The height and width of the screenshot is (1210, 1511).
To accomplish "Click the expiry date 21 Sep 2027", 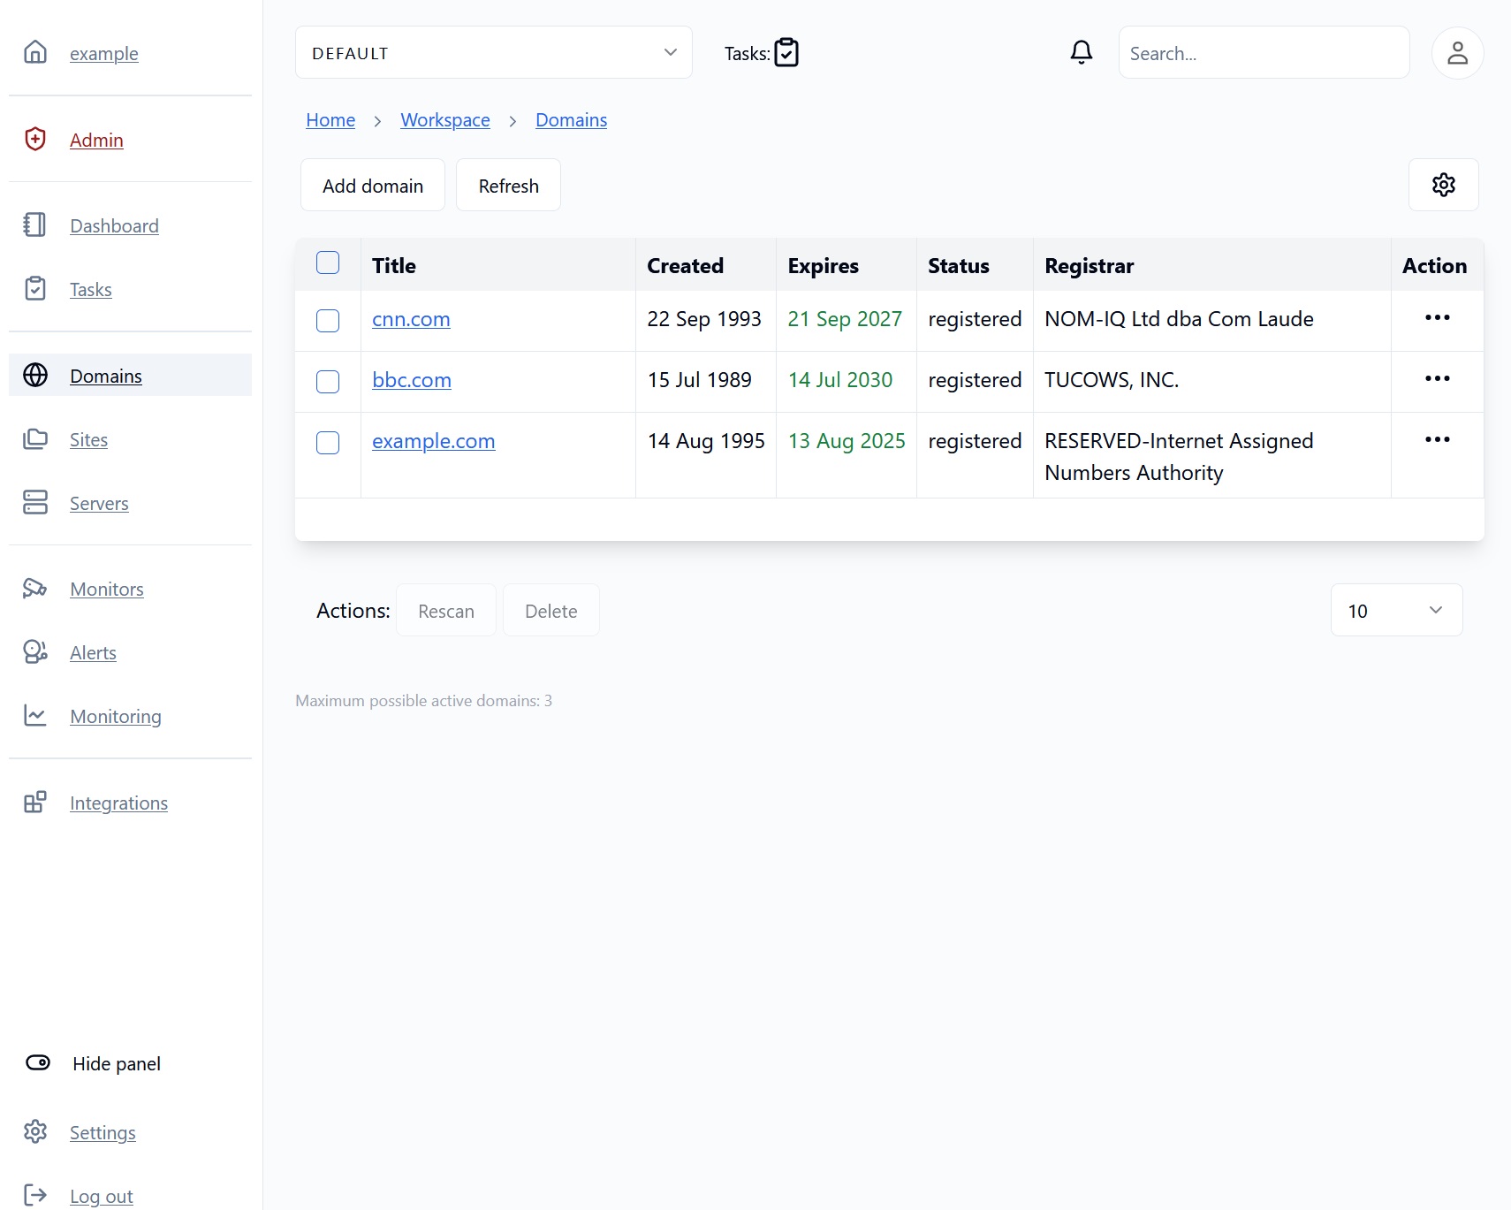I will pos(845,318).
